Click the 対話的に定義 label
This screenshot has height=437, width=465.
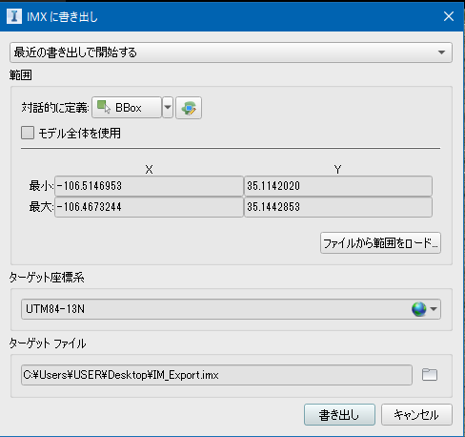click(55, 108)
